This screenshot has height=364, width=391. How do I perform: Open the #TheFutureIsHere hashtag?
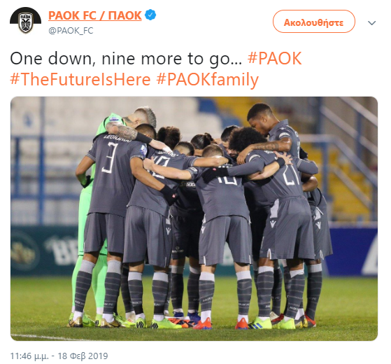(80, 80)
